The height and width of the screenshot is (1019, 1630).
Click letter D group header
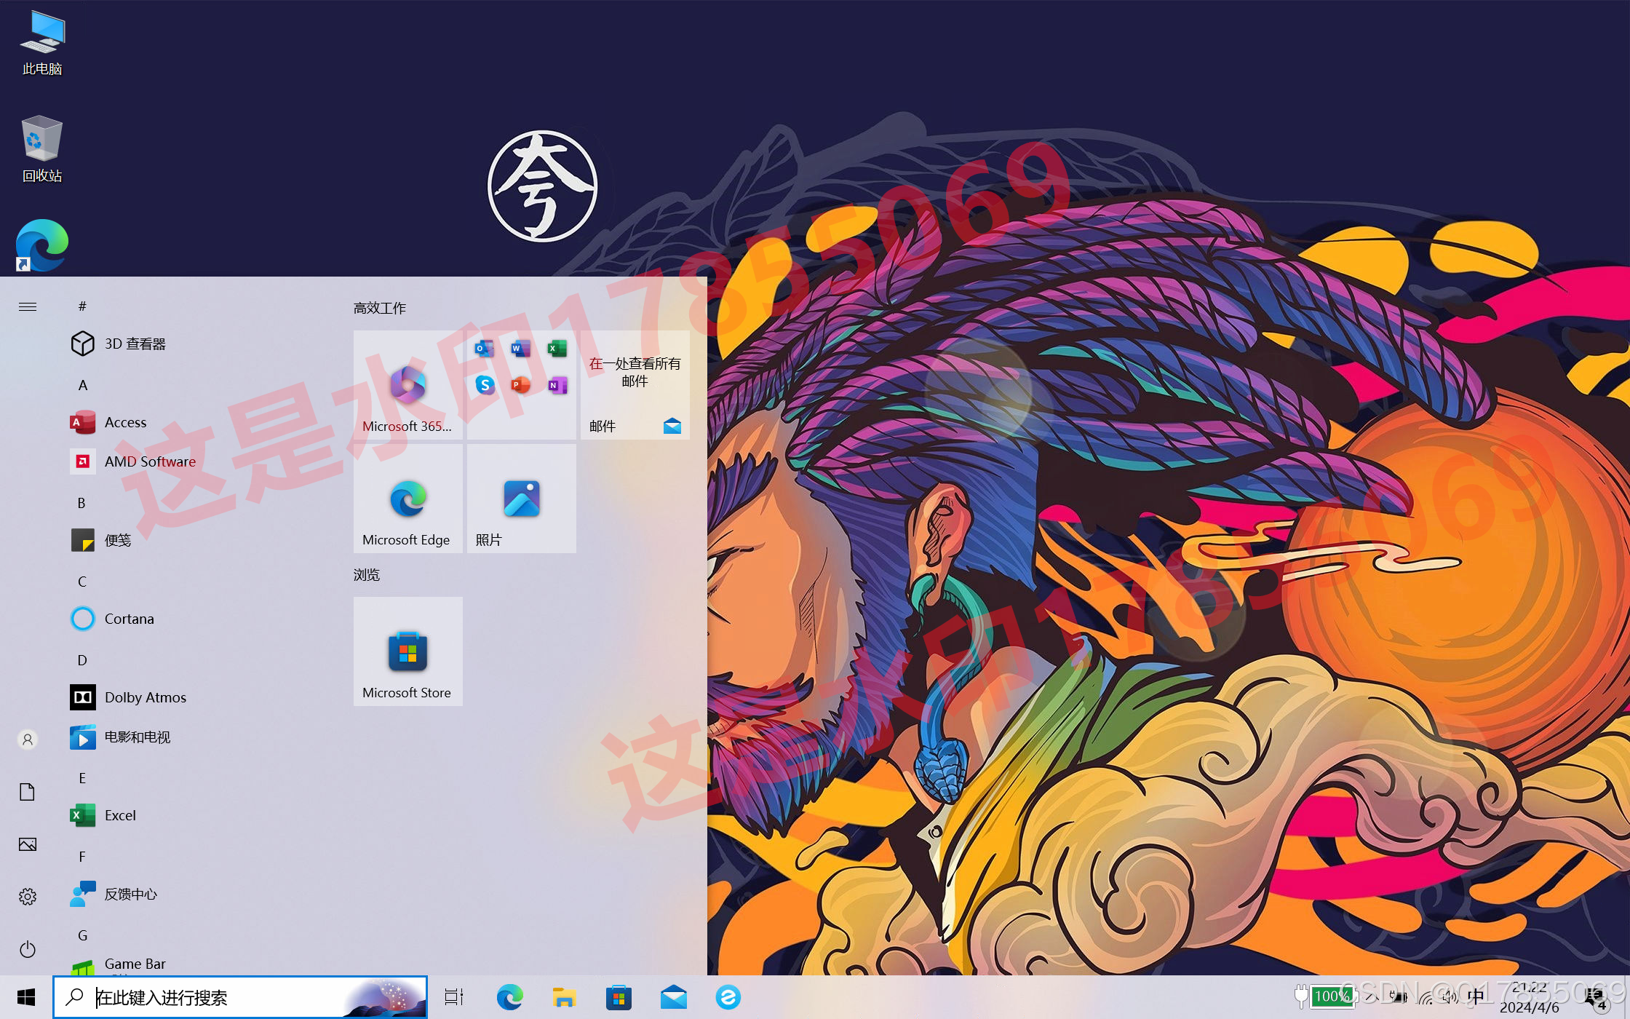coord(82,660)
